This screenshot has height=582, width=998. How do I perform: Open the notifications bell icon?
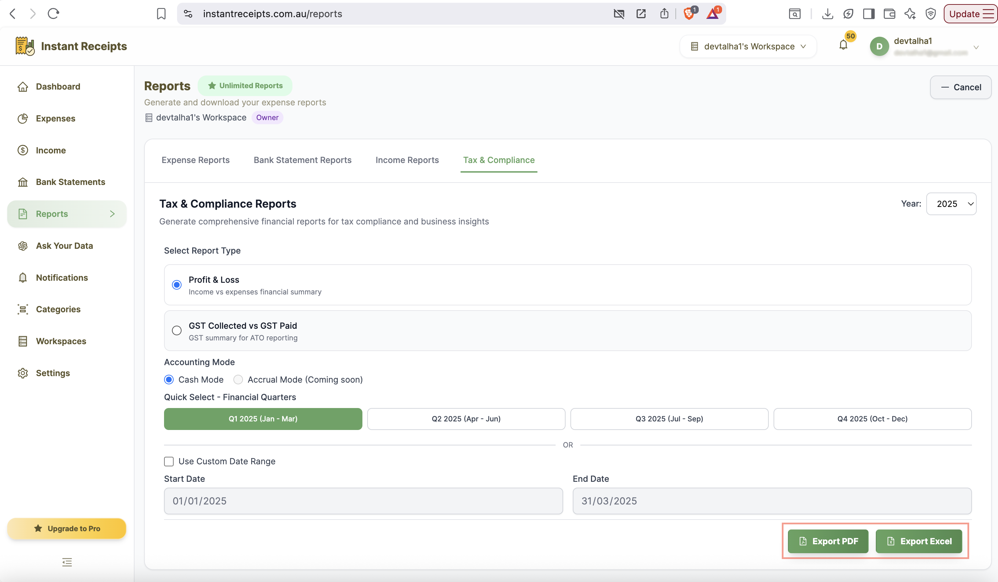[843, 46]
